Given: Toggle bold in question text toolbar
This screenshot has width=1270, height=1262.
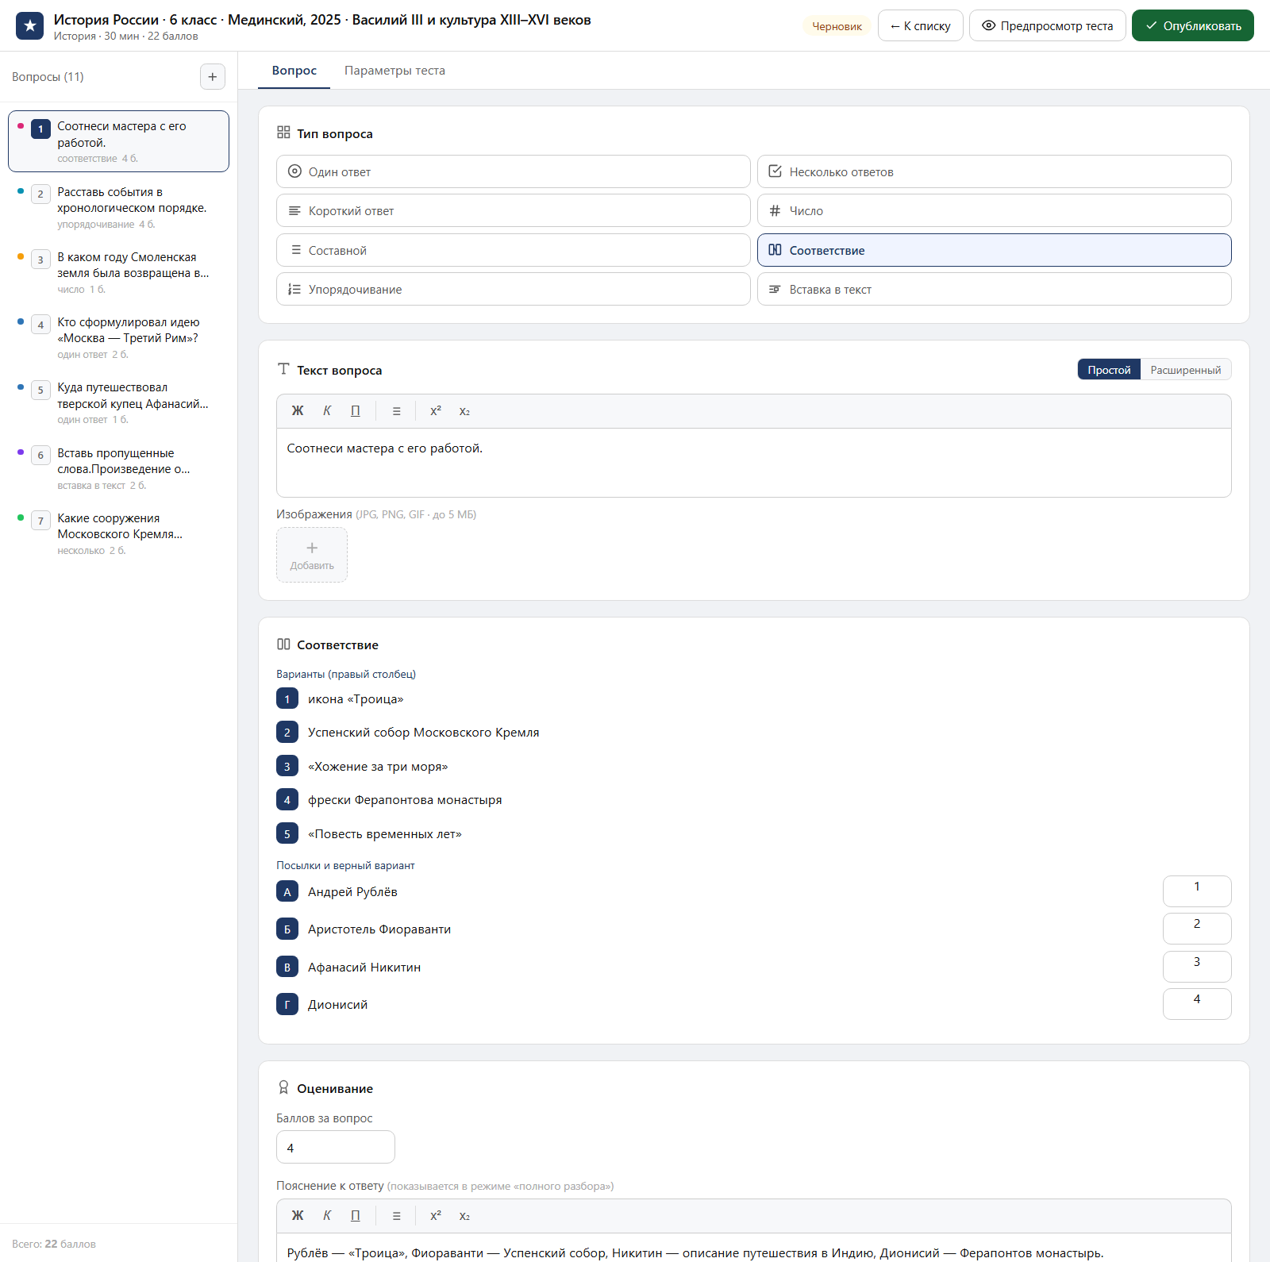Looking at the screenshot, I should tap(298, 411).
